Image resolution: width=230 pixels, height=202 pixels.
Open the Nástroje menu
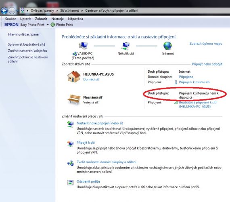[57, 19]
